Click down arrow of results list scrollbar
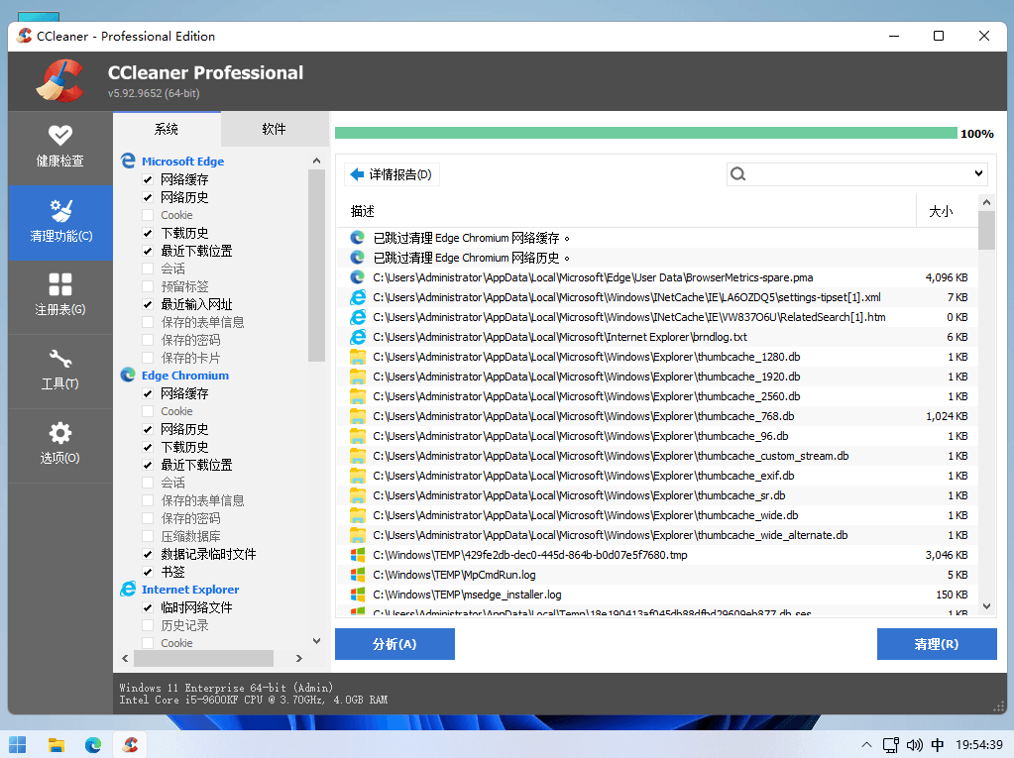 click(986, 606)
